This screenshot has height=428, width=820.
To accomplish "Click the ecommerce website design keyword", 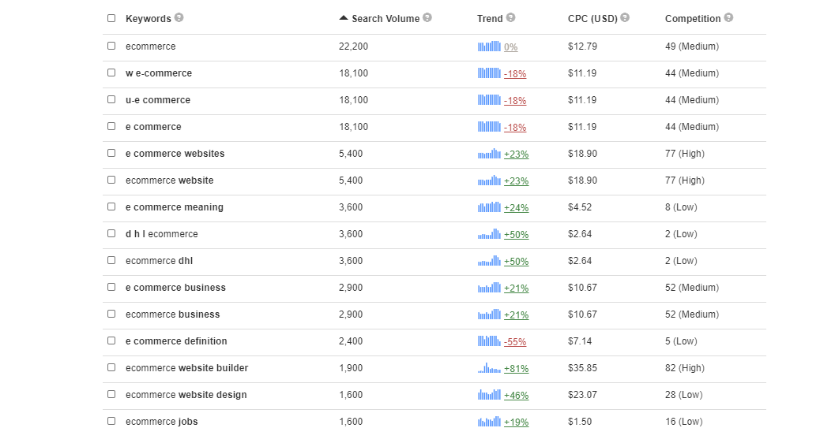I will pos(186,395).
